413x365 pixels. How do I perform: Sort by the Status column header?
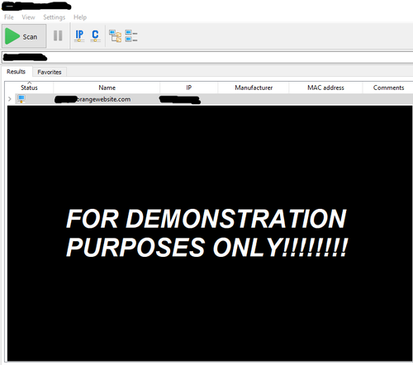pos(29,88)
